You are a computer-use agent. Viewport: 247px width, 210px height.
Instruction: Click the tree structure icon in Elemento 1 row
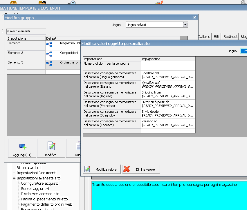[x=49, y=45]
